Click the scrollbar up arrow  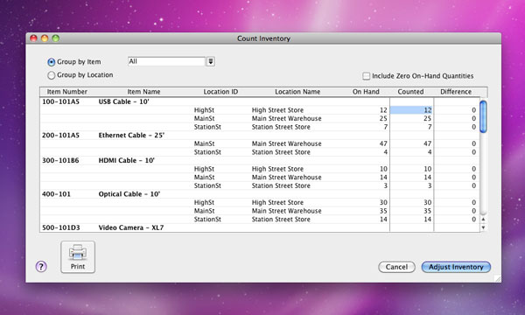pos(483,220)
